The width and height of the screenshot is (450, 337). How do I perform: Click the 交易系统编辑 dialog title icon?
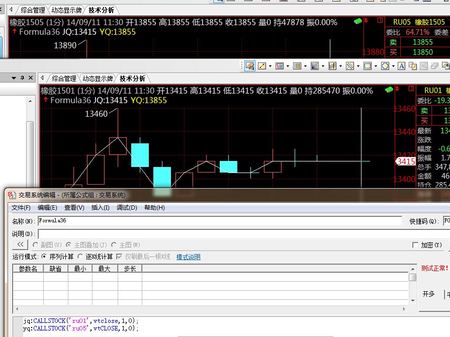pyautogui.click(x=12, y=195)
